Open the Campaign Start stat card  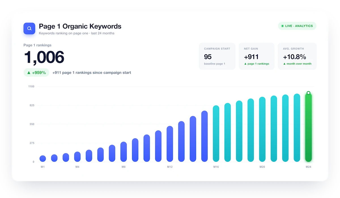[x=217, y=56]
